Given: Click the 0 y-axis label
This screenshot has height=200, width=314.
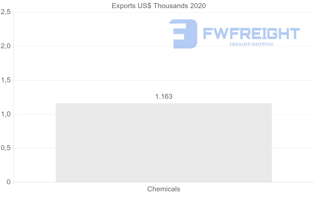Looking at the screenshot, I should (x=9, y=182).
